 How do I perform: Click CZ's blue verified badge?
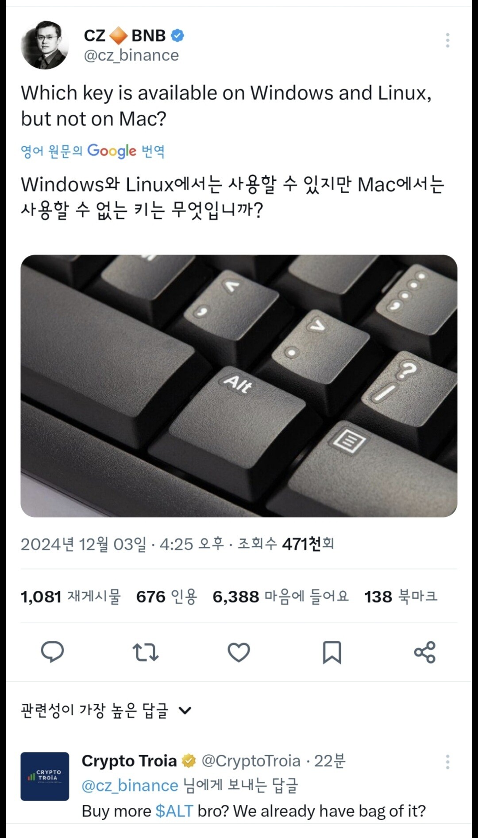click(x=177, y=35)
